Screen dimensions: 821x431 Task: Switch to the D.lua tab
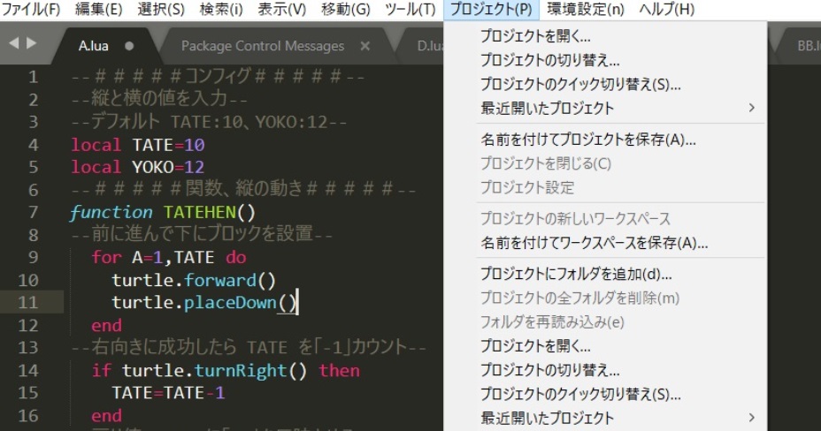[429, 46]
